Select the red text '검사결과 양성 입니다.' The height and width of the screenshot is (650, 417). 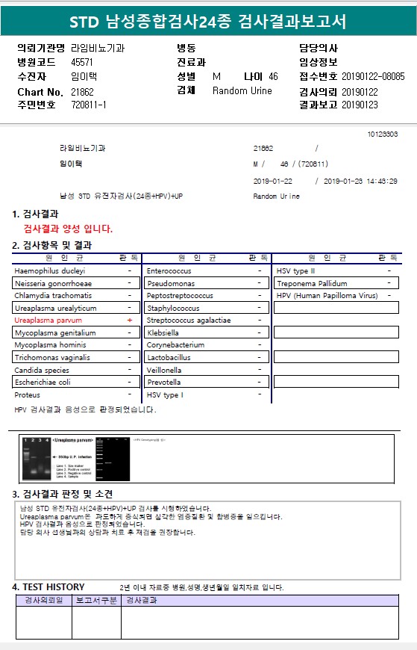(x=68, y=229)
